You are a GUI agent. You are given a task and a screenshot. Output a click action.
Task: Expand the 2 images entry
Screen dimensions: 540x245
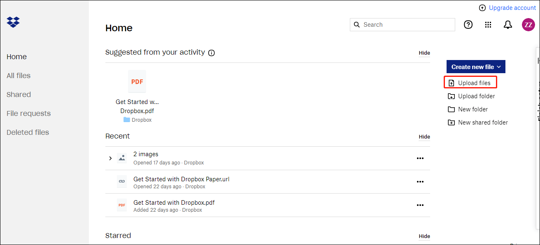110,158
